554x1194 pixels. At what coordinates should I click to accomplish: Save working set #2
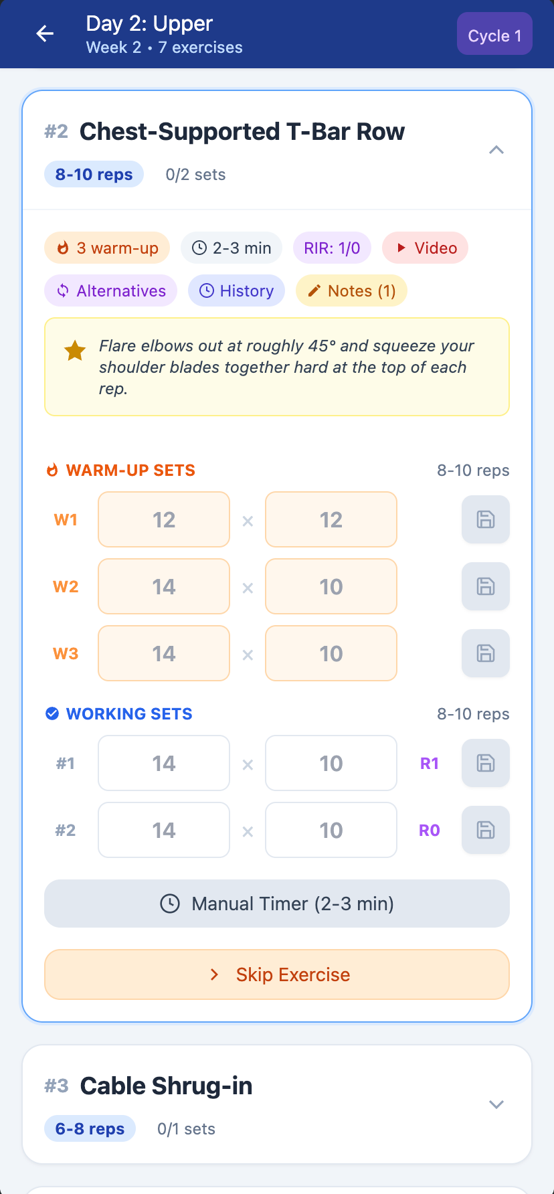coord(485,830)
